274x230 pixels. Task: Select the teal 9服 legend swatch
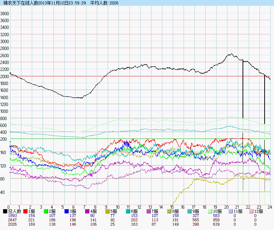(x=190, y=211)
